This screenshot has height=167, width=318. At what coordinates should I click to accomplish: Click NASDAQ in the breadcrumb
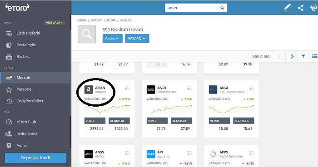(x=125, y=20)
